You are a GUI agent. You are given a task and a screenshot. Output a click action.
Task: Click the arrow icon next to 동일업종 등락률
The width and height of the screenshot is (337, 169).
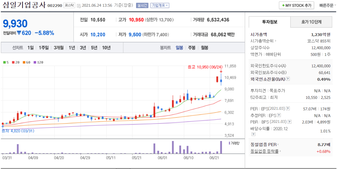pyautogui.click(x=280, y=151)
